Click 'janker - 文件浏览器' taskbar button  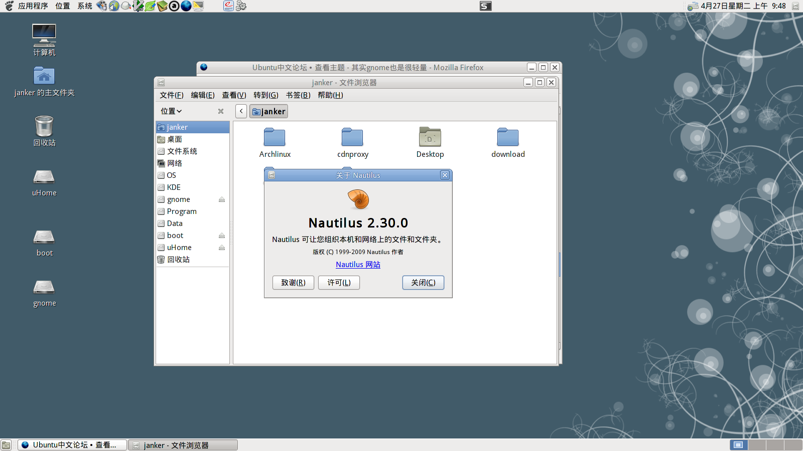(x=183, y=445)
